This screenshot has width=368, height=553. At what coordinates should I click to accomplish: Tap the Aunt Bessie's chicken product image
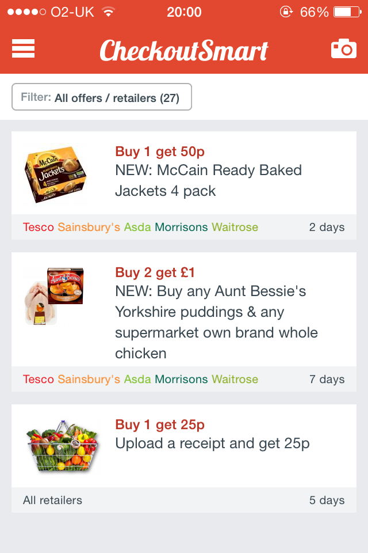55,296
